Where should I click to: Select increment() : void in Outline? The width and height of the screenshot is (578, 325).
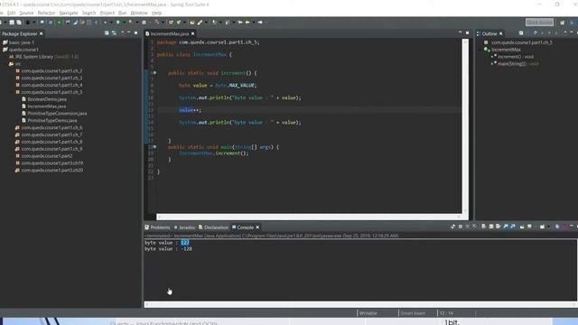point(515,57)
